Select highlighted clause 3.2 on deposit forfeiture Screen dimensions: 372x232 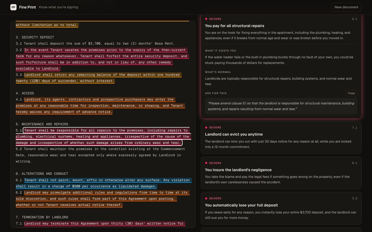102,59
